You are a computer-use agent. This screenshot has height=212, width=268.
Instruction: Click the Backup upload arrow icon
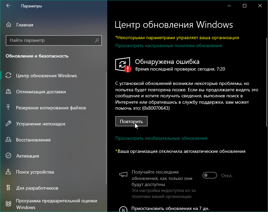click(9, 108)
